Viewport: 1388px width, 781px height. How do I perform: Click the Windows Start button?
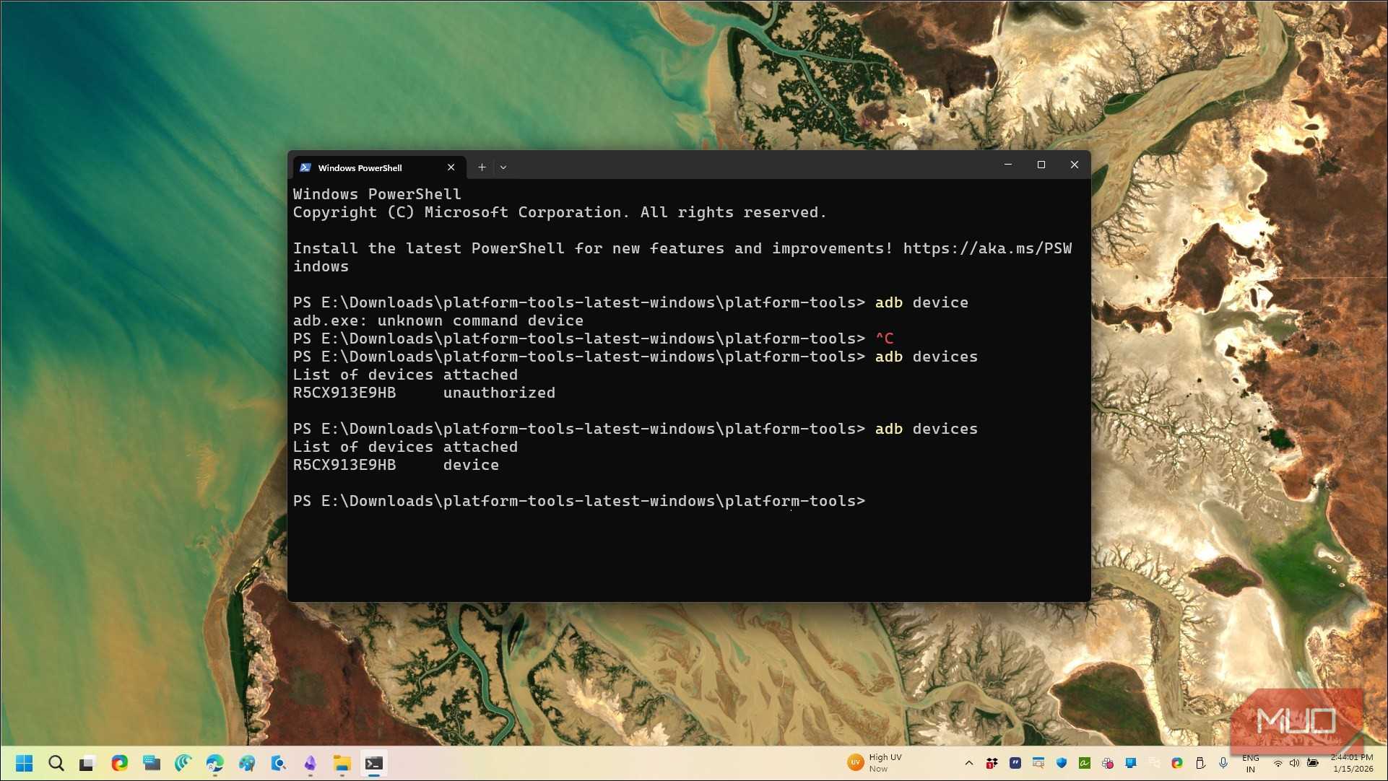point(24,763)
